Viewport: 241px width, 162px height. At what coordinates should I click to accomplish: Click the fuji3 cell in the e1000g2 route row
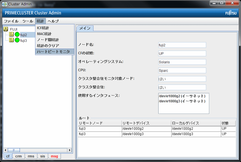coord(100,129)
